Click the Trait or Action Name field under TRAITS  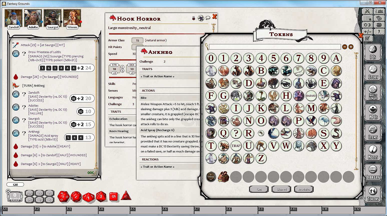point(170,76)
